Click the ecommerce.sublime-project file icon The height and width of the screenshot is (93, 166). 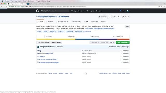[38, 59]
